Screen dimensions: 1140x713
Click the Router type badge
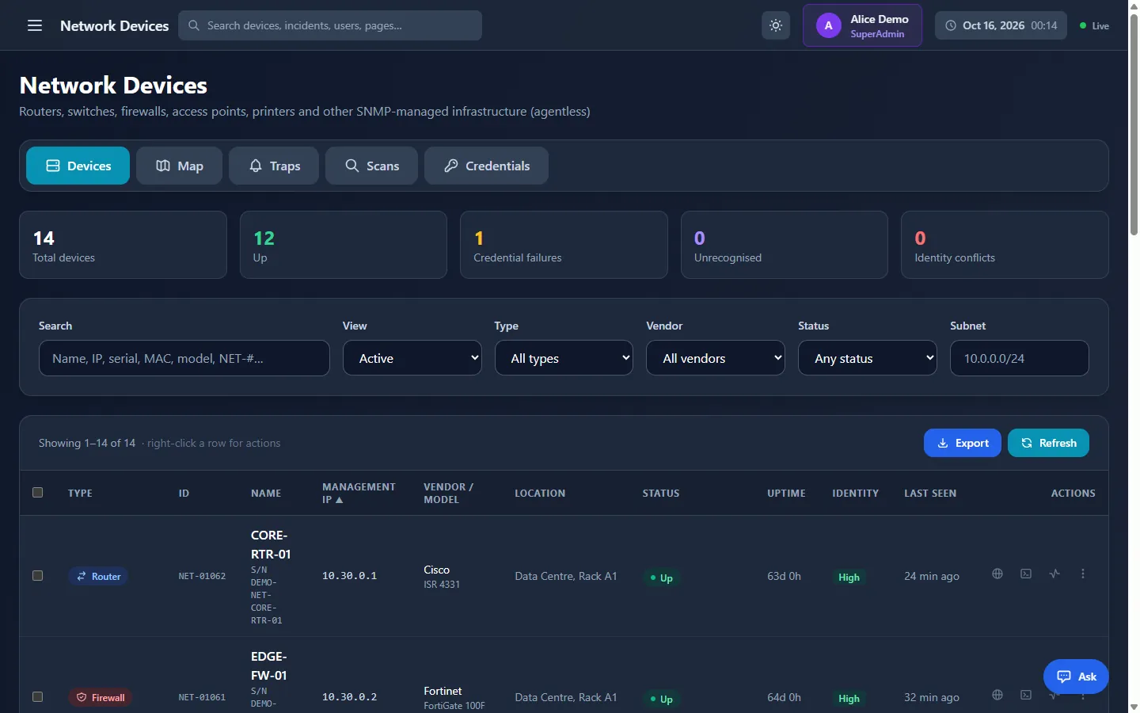[98, 577]
